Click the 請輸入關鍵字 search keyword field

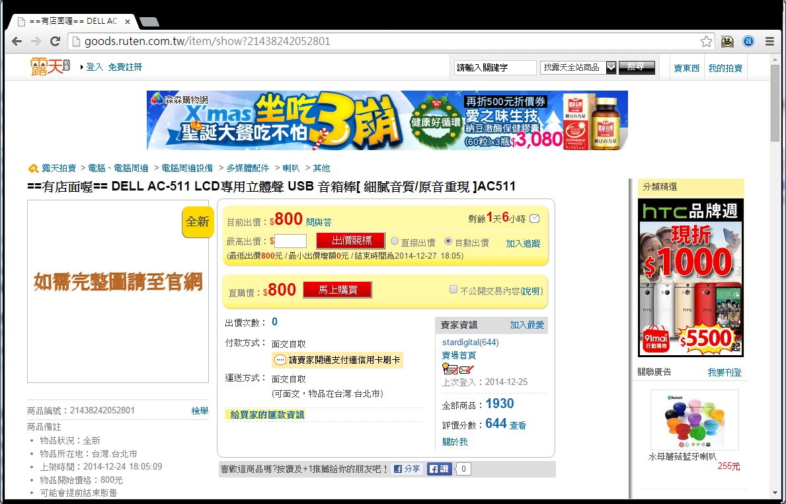(495, 67)
